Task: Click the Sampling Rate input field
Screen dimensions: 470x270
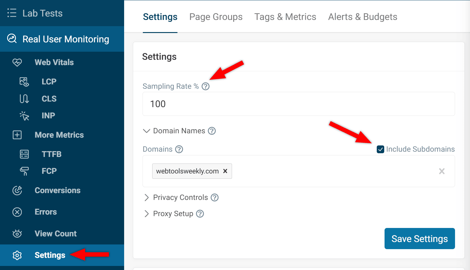Action: [298, 104]
